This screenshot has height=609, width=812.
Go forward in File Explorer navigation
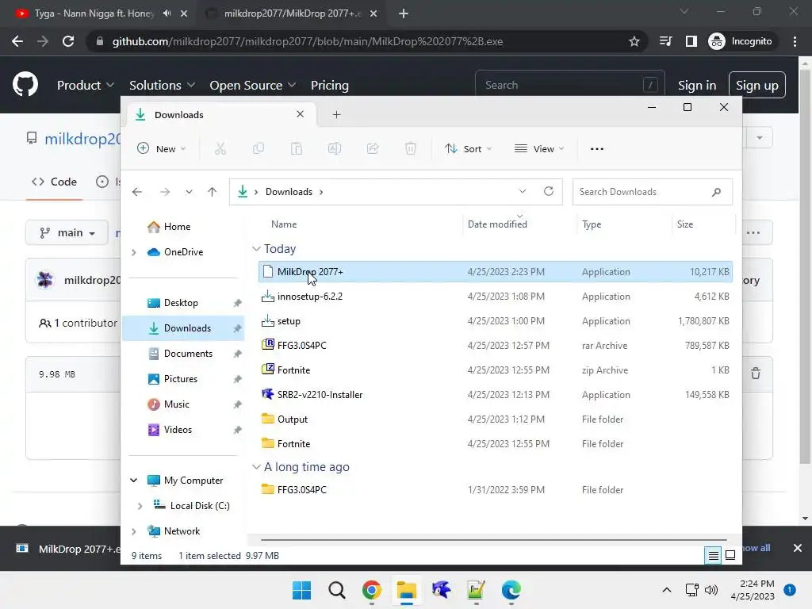point(165,192)
